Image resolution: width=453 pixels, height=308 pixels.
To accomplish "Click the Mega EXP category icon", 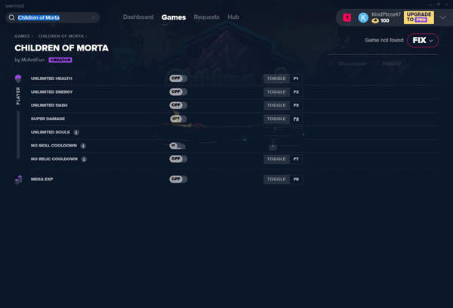I will pos(18,180).
